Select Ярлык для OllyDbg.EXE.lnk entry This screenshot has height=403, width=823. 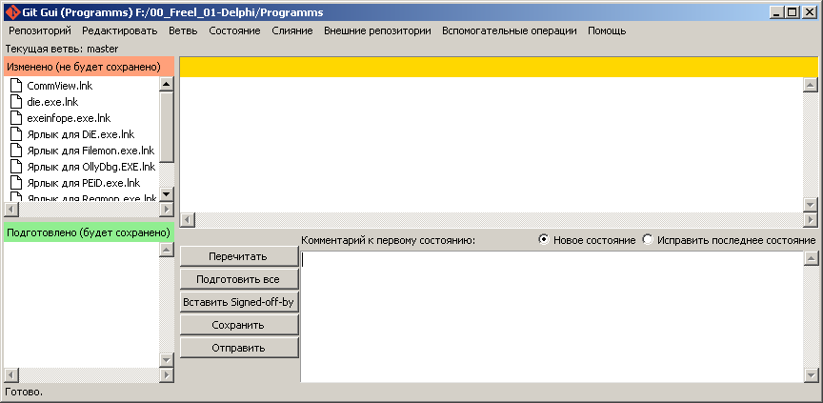tap(91, 167)
